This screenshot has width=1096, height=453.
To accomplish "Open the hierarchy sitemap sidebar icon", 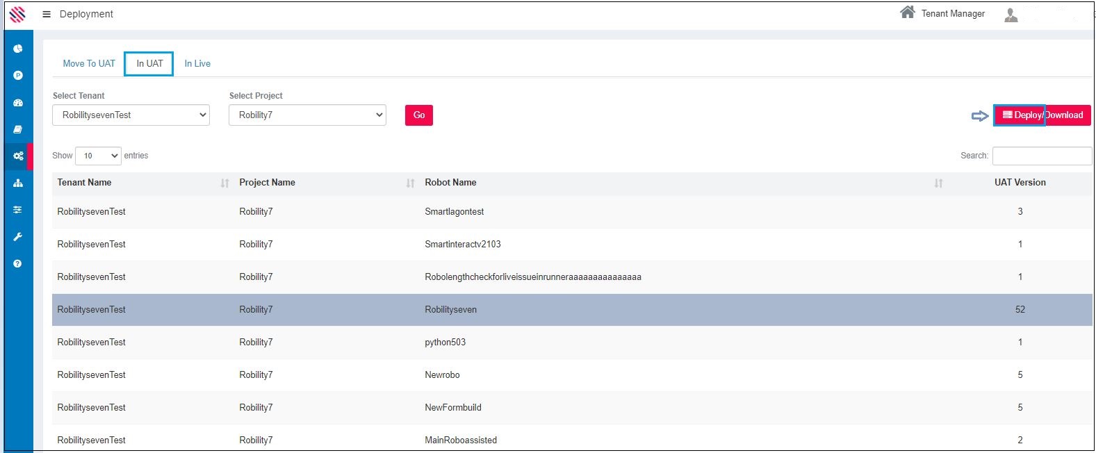I will (18, 183).
